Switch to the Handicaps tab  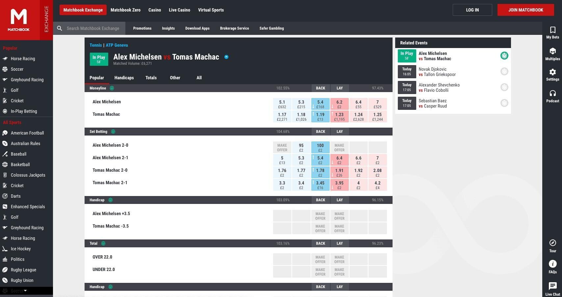click(x=124, y=78)
